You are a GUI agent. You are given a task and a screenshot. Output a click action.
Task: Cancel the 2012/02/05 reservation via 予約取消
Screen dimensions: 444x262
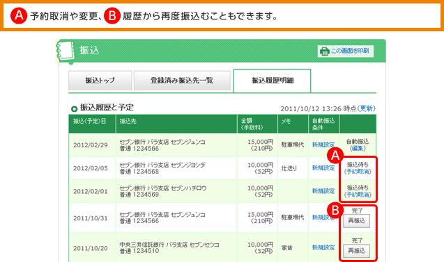[358, 172]
